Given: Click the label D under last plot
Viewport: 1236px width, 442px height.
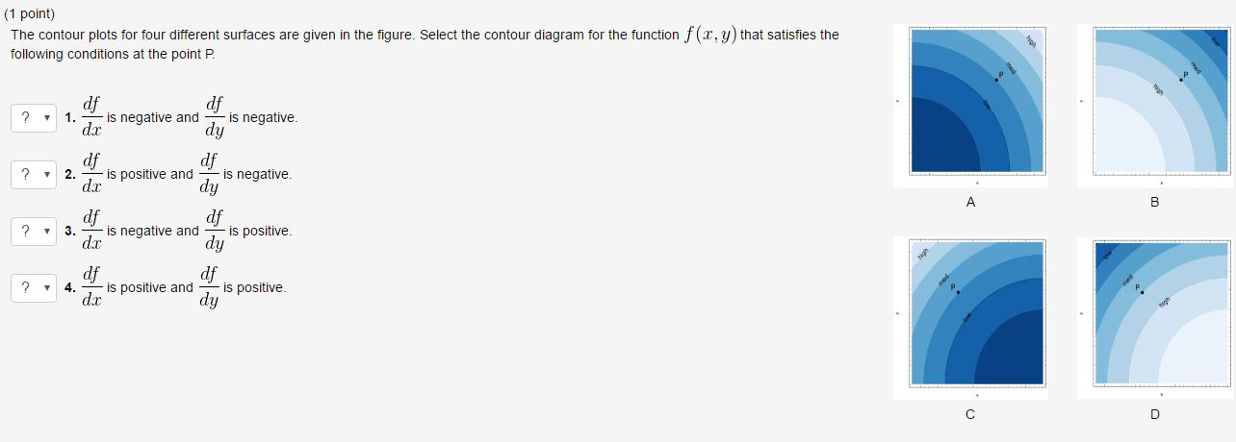Looking at the screenshot, I should [1155, 414].
